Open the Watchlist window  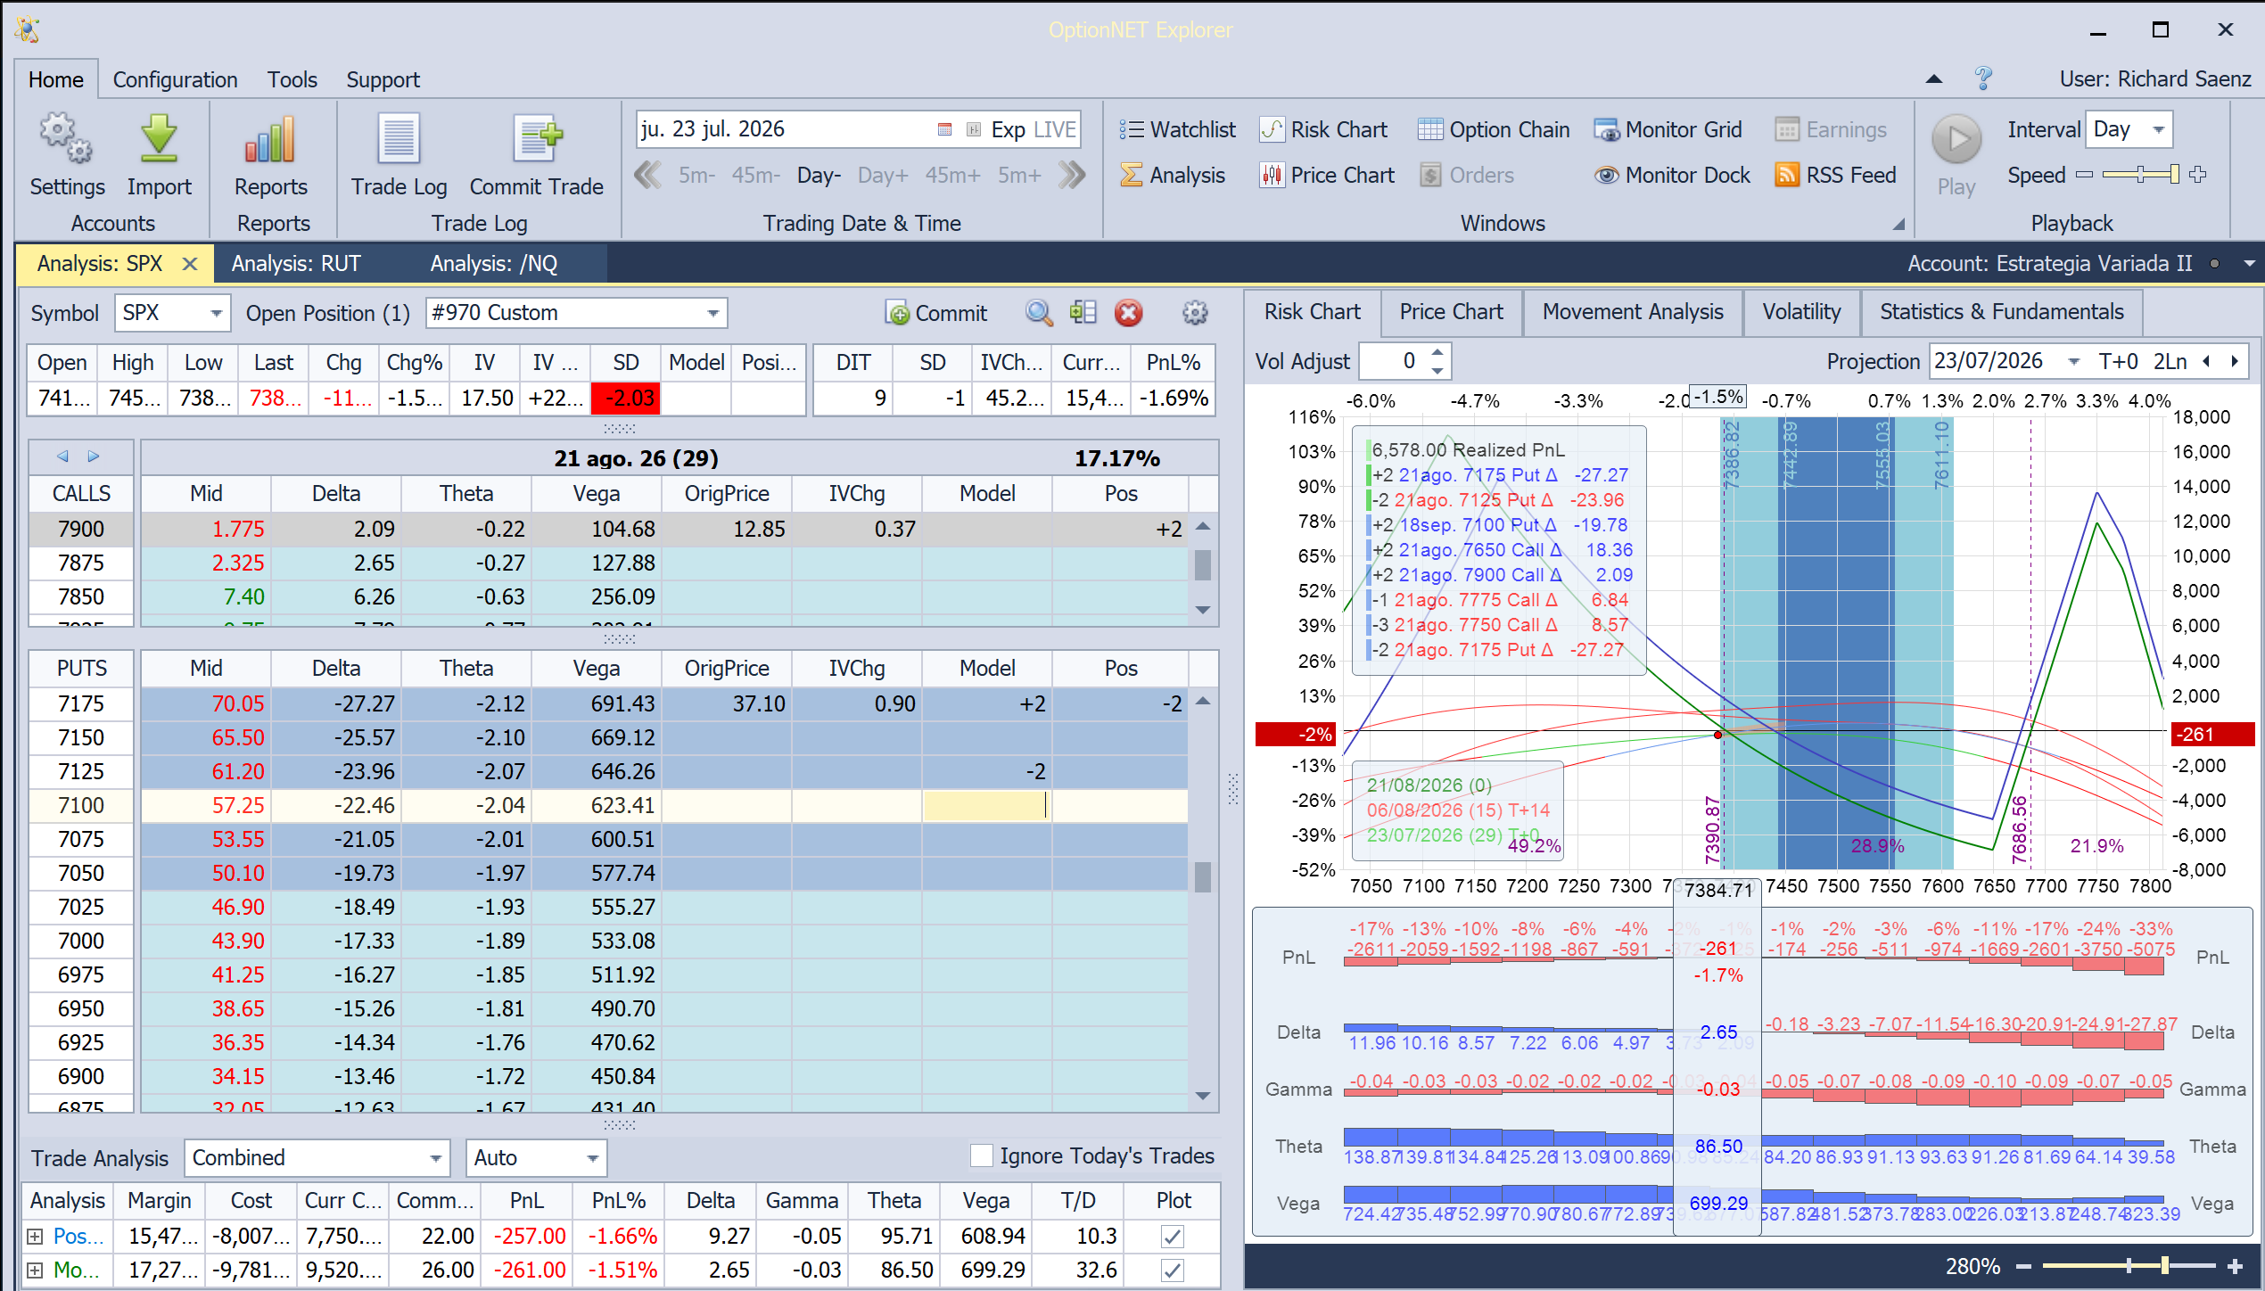[x=1177, y=129]
